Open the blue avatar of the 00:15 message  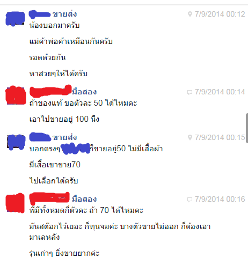pyautogui.click(x=16, y=142)
